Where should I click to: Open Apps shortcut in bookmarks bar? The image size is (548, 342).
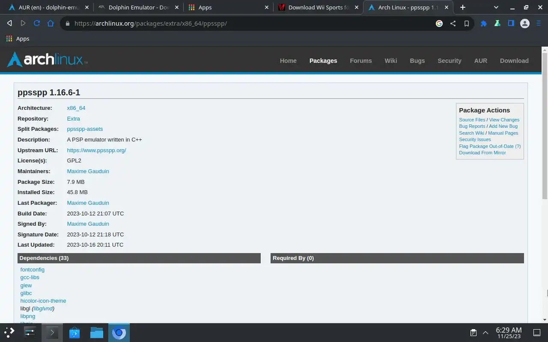point(18,38)
